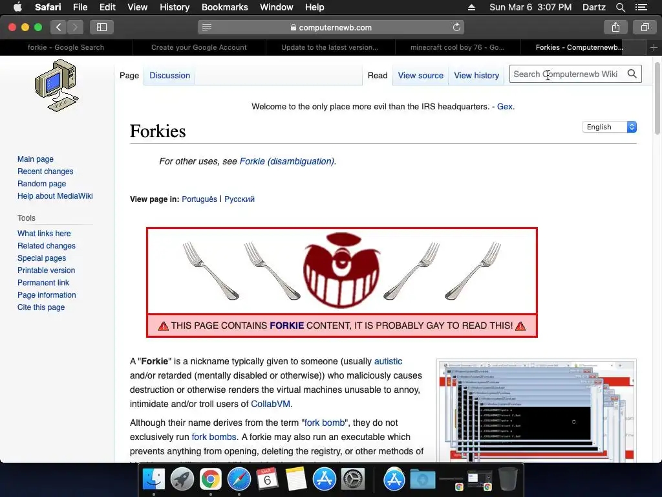This screenshot has height=497, width=662.
Task: Follow the Forkie (disambiguation) link
Action: [288, 161]
